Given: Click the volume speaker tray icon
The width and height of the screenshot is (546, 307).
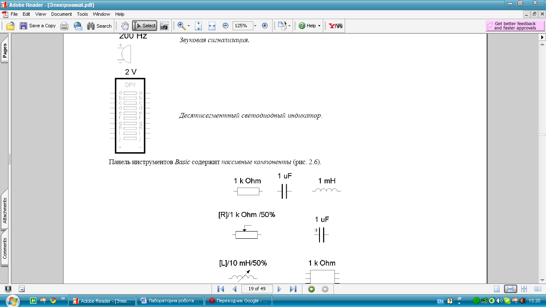Looking at the screenshot, I should pyautogui.click(x=499, y=301).
